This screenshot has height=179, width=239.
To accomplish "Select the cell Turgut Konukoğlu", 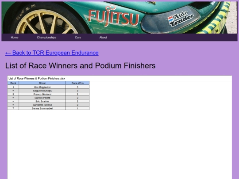I will point(42,91).
